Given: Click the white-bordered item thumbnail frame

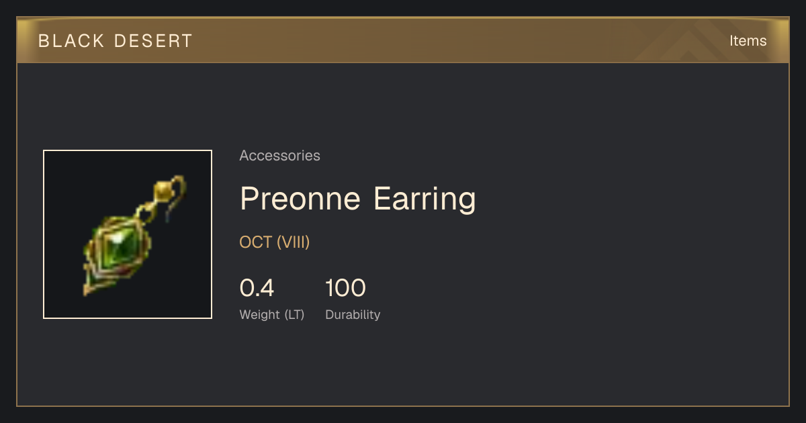Looking at the screenshot, I should click(128, 234).
